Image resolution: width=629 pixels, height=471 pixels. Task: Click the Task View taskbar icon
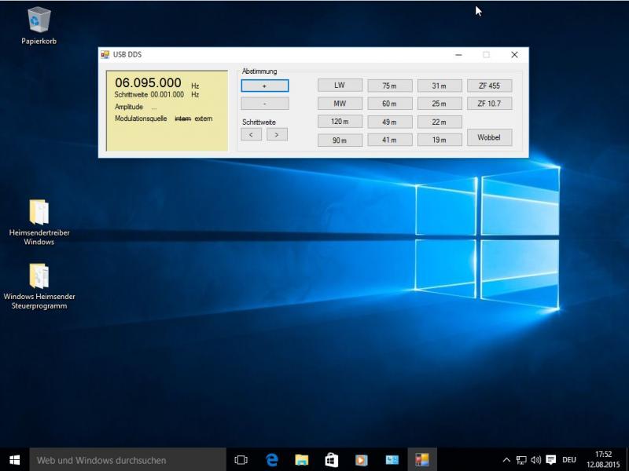[241, 459]
